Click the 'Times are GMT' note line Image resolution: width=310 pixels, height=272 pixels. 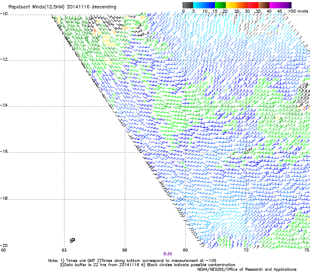coord(132,261)
